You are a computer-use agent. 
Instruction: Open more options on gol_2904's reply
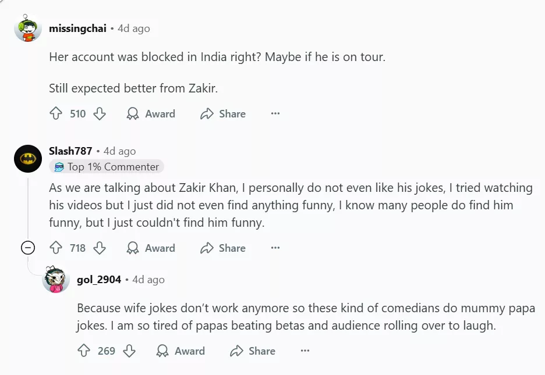point(305,351)
